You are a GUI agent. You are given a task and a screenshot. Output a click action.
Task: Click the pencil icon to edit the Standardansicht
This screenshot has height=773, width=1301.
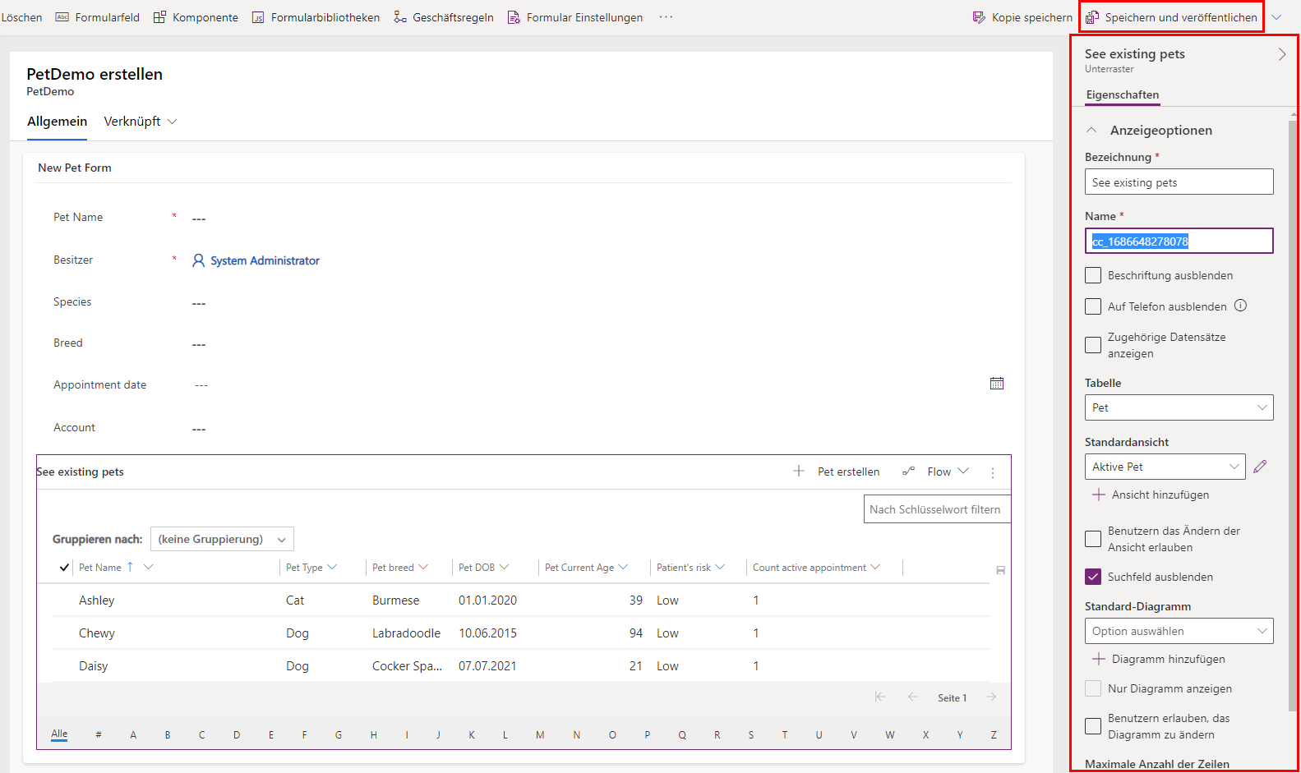1260,467
